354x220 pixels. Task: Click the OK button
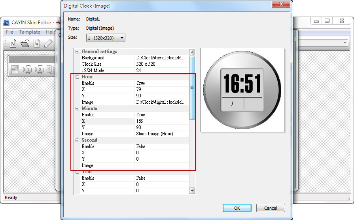(x=237, y=208)
